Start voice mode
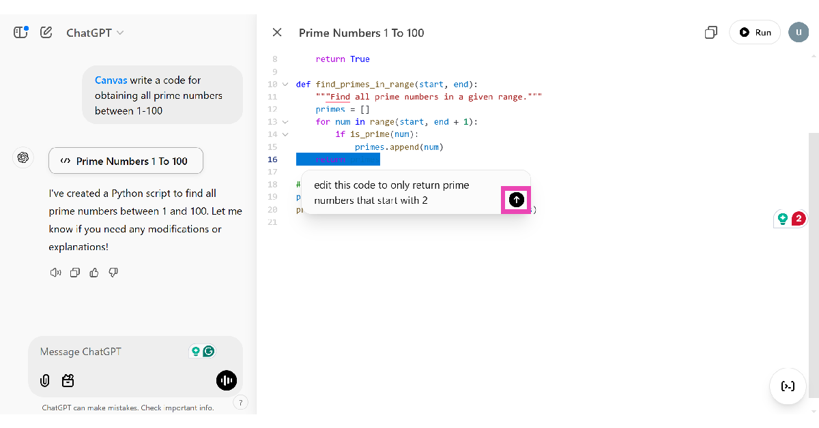The width and height of the screenshot is (819, 428). 226,380
